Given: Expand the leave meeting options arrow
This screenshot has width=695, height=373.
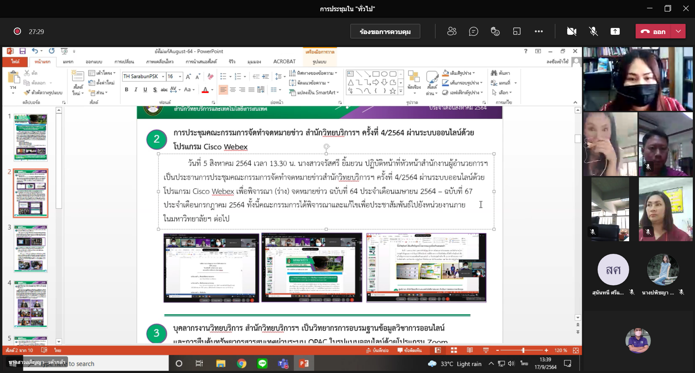Looking at the screenshot, I should [678, 32].
